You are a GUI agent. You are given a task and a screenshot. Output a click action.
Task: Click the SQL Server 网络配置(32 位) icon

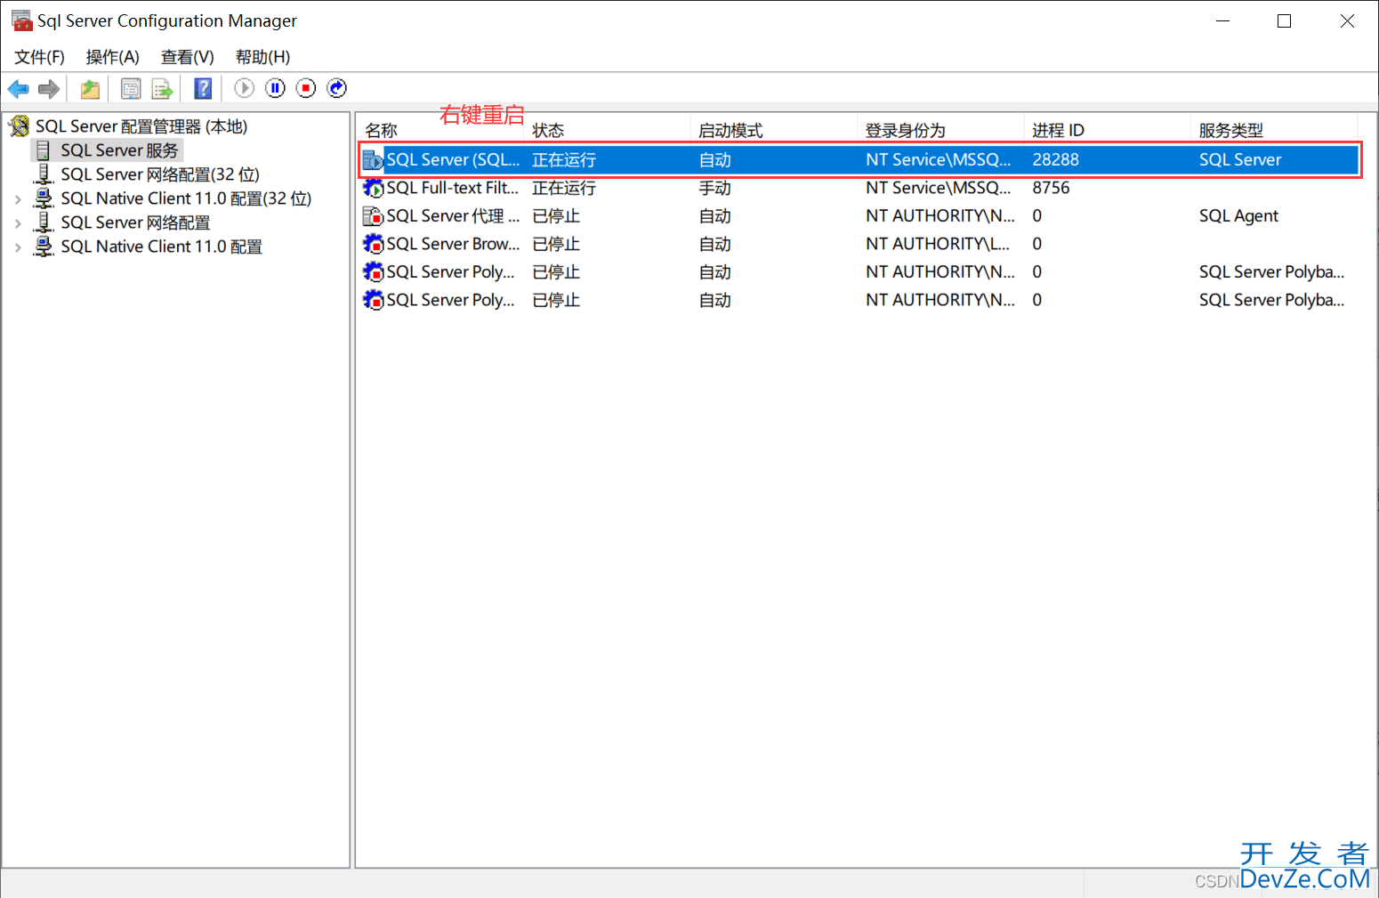44,174
